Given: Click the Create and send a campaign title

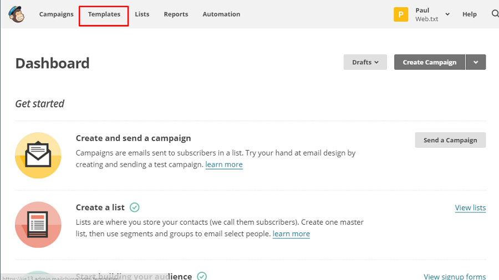Looking at the screenshot, I should click(x=133, y=138).
